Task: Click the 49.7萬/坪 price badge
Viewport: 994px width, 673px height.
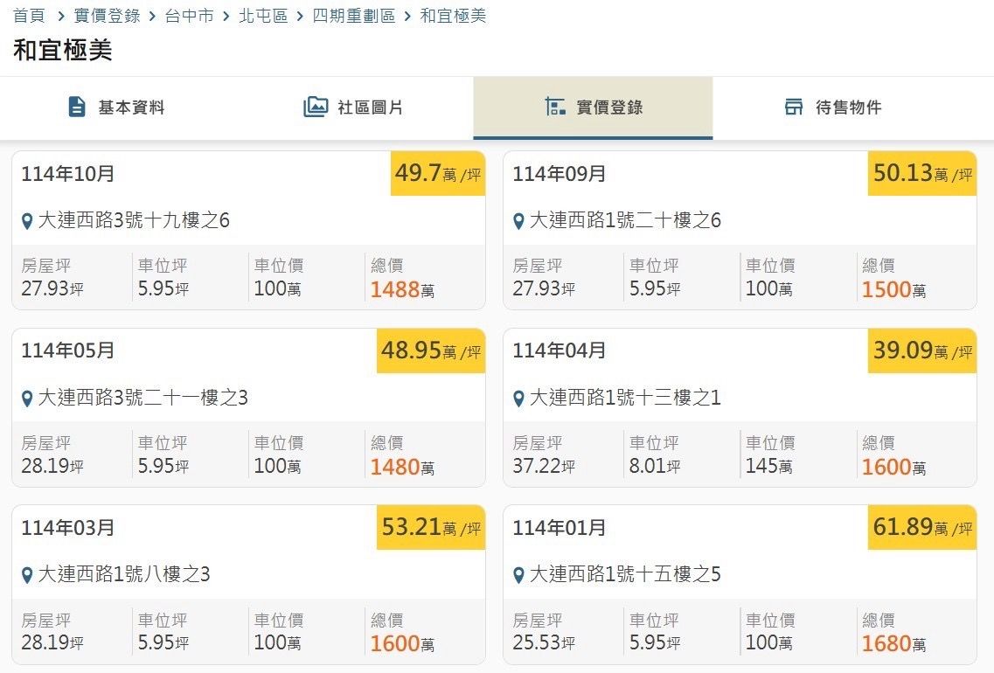Action: (x=437, y=174)
